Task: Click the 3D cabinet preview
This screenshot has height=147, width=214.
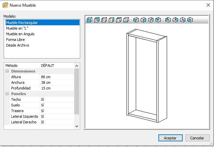Action: coord(147,76)
